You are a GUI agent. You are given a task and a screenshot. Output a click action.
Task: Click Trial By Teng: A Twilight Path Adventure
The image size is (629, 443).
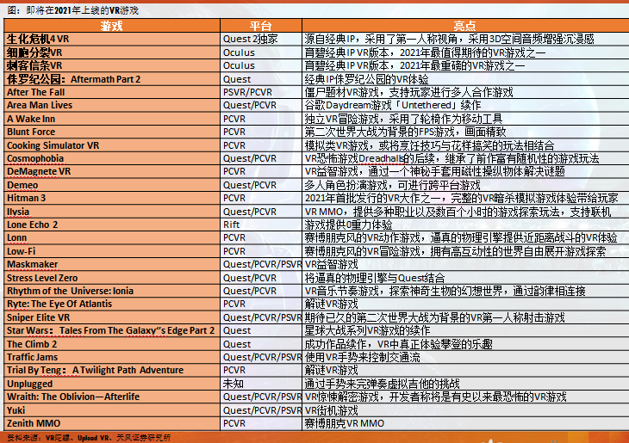point(112,370)
